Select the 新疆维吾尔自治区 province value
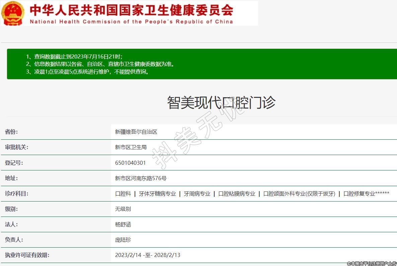397x266 pixels. [x=136, y=132]
